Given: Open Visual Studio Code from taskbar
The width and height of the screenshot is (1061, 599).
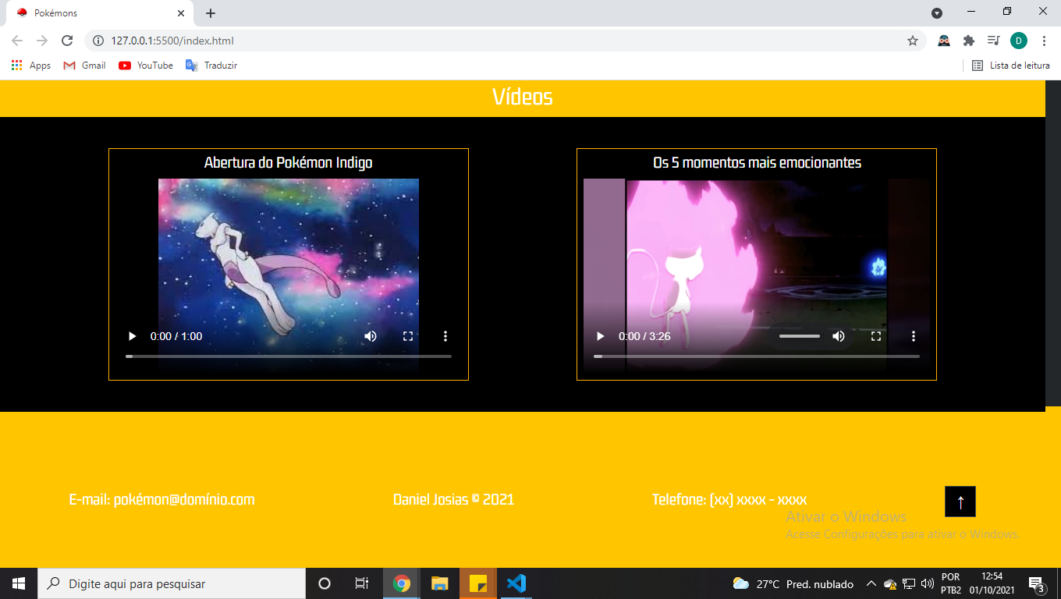Looking at the screenshot, I should (x=516, y=583).
